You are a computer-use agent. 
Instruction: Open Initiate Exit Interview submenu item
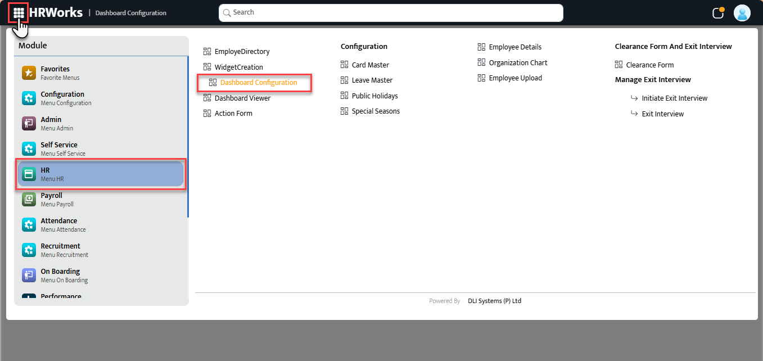click(674, 98)
